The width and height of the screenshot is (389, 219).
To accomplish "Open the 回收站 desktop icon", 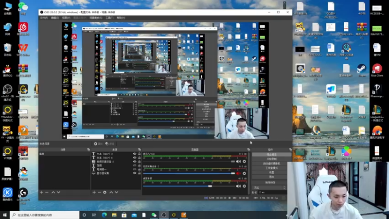I will point(8,50).
